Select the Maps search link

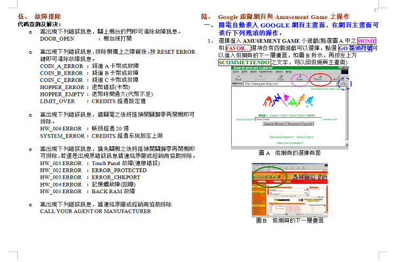302,115
